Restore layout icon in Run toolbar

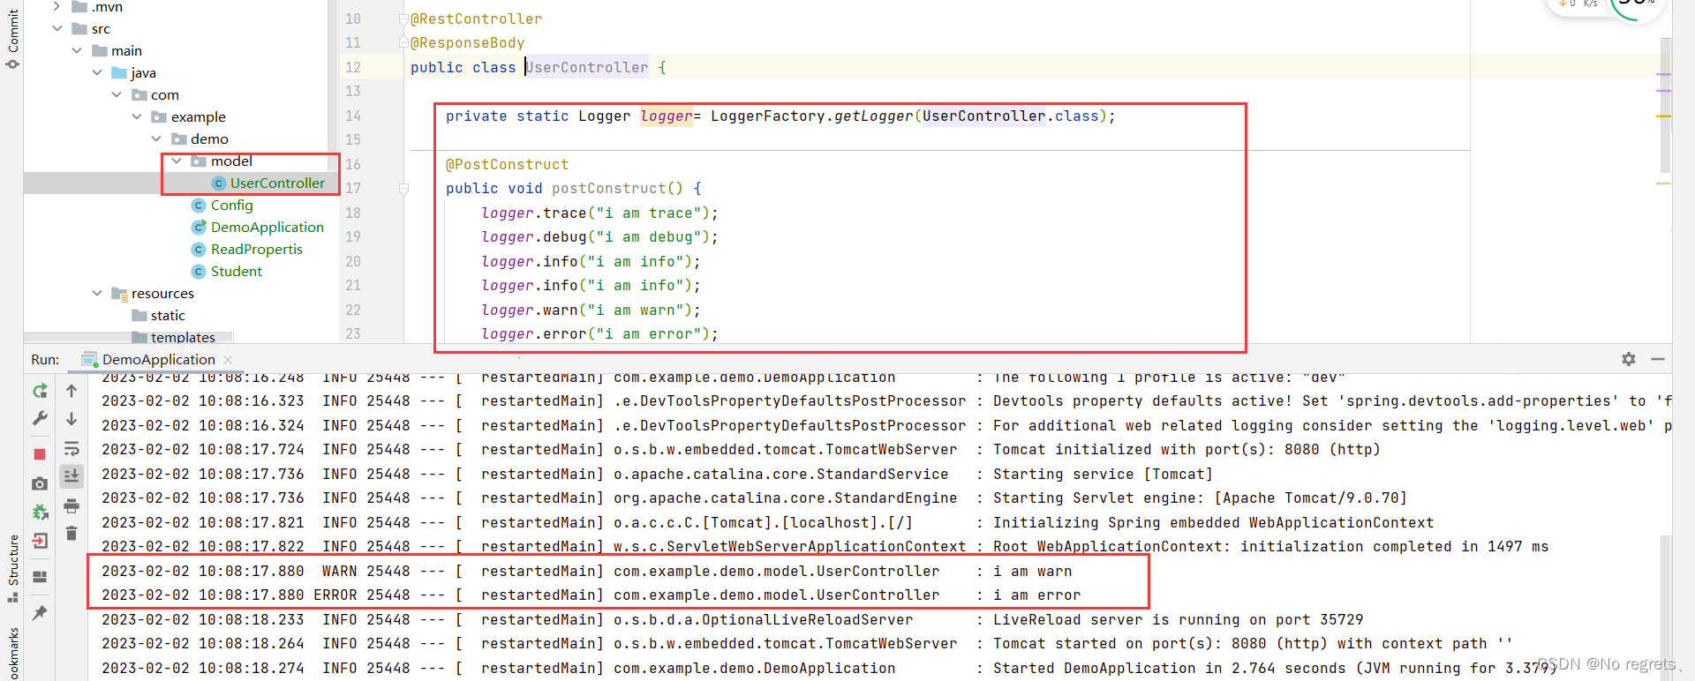tap(40, 577)
